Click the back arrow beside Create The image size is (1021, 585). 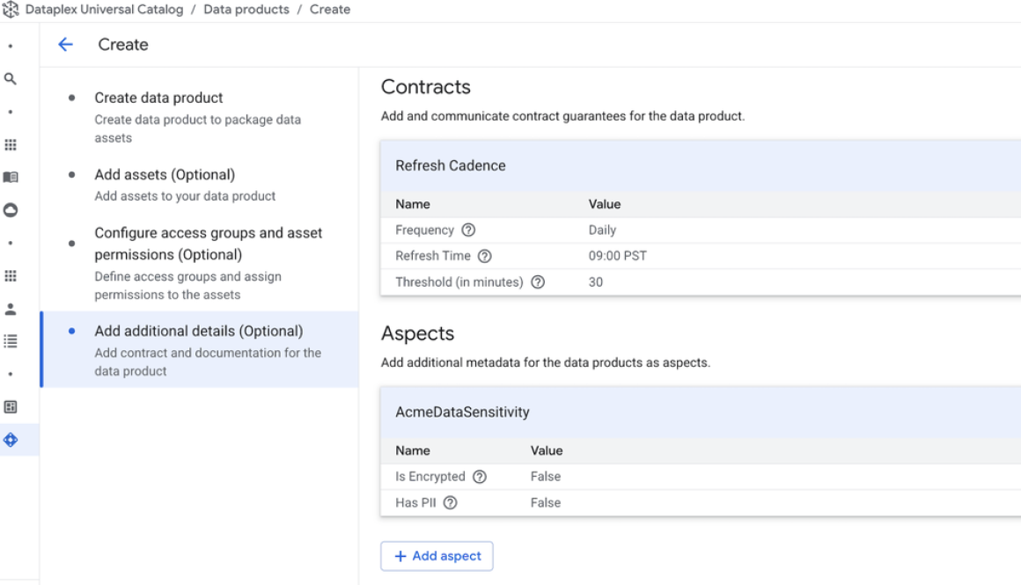click(65, 44)
